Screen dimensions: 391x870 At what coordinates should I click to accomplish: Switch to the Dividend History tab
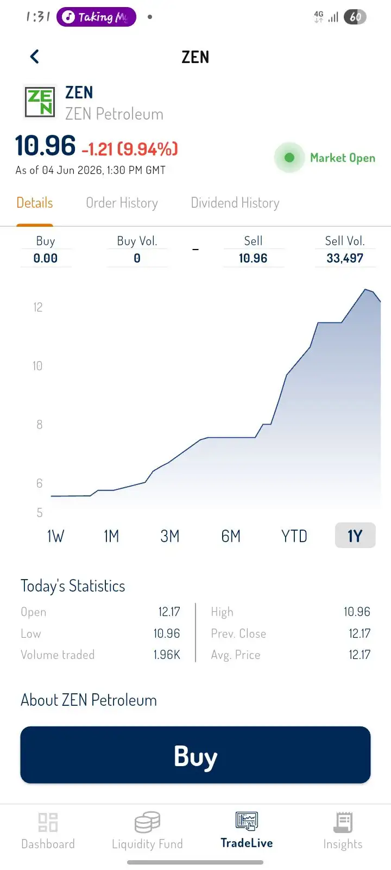point(235,203)
